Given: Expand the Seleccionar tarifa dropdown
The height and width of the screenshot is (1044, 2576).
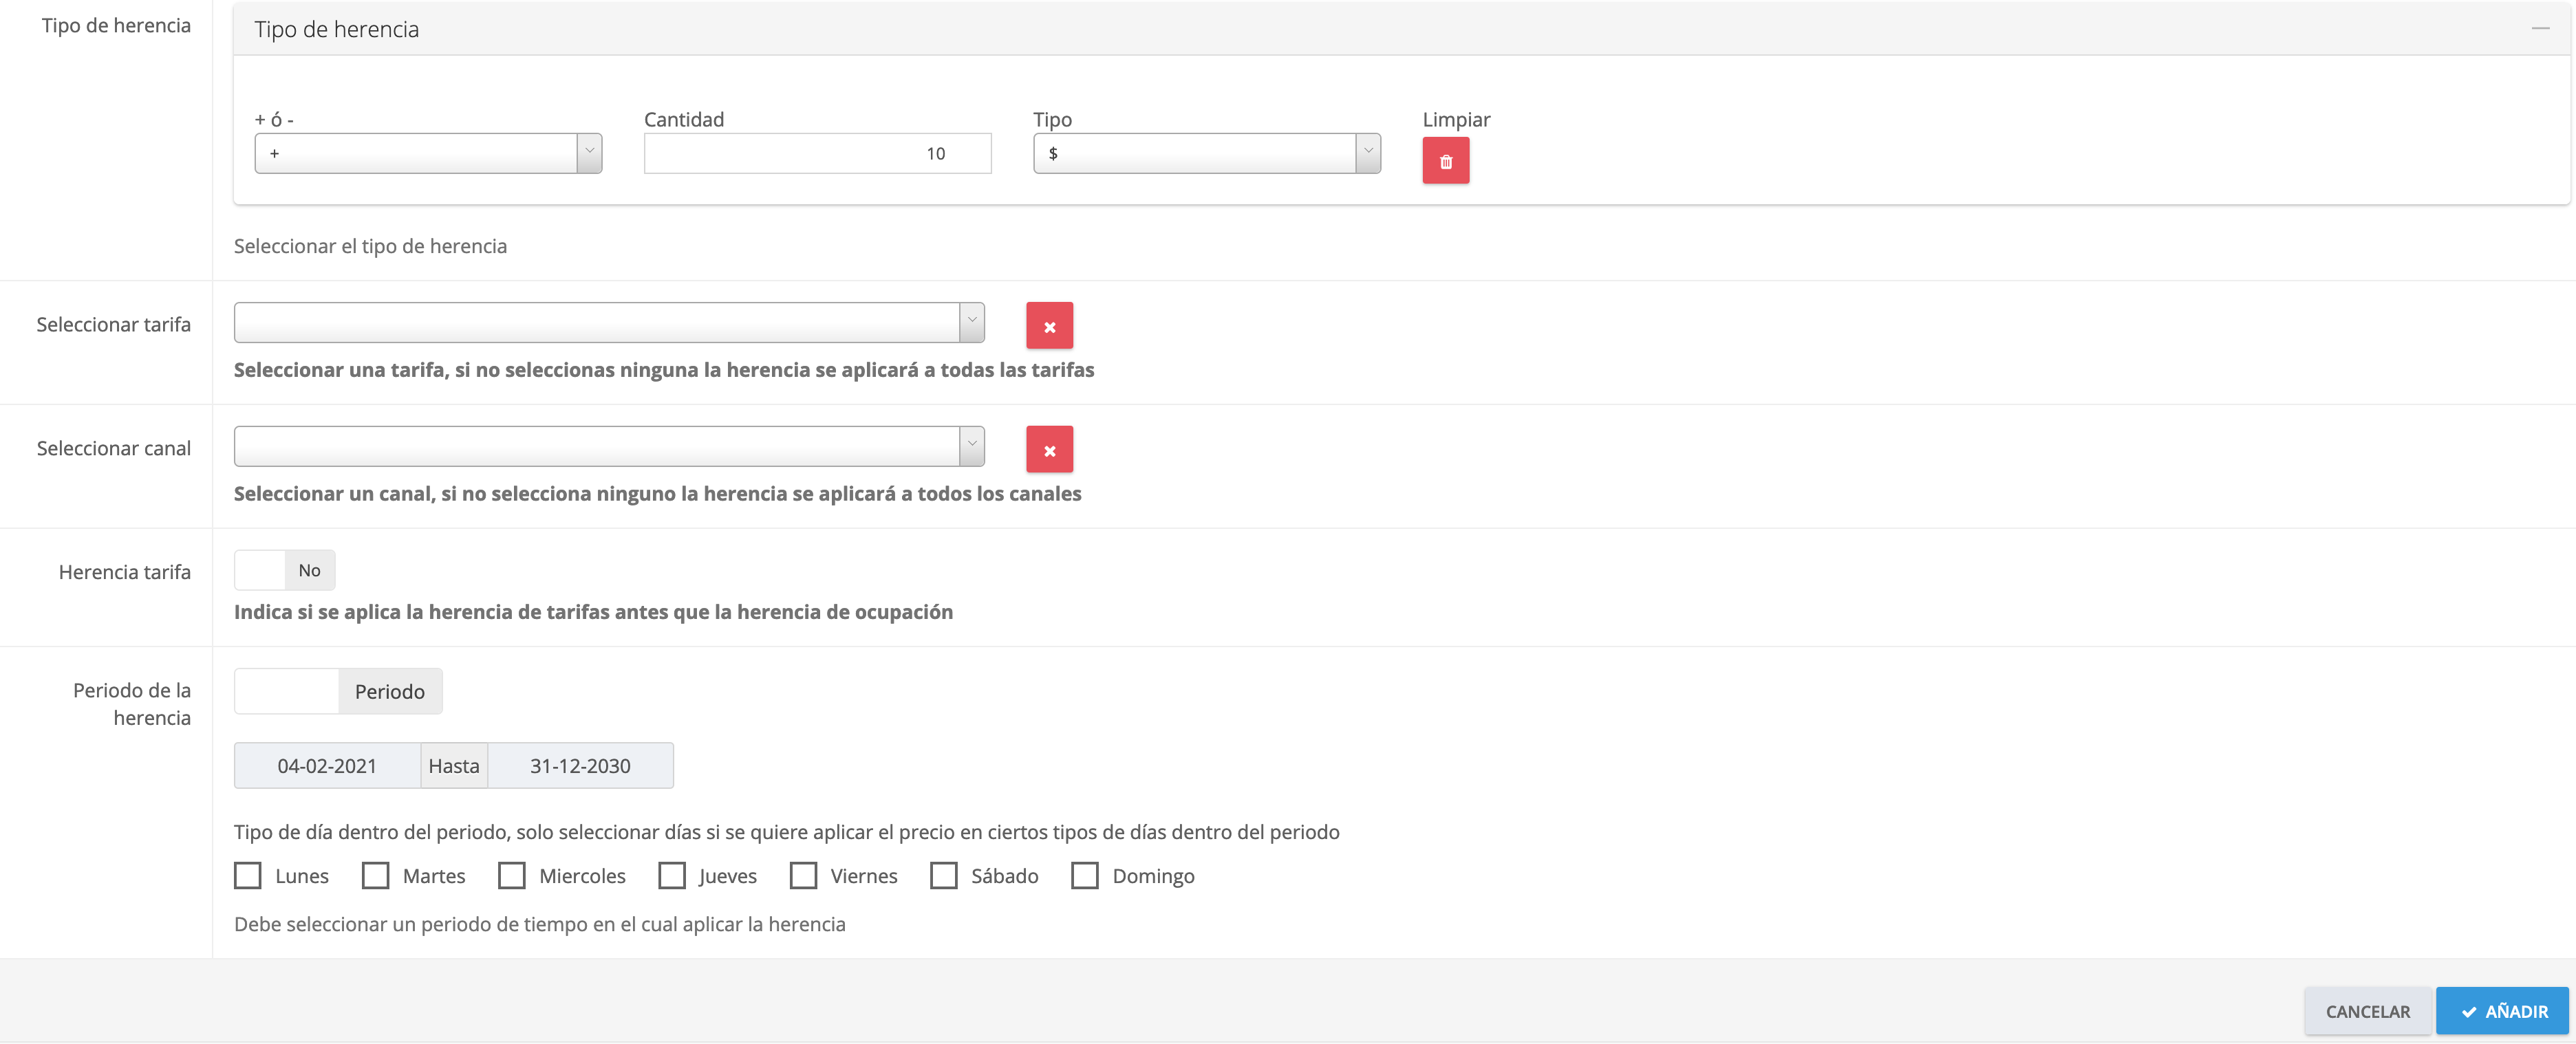Looking at the screenshot, I should coord(609,322).
